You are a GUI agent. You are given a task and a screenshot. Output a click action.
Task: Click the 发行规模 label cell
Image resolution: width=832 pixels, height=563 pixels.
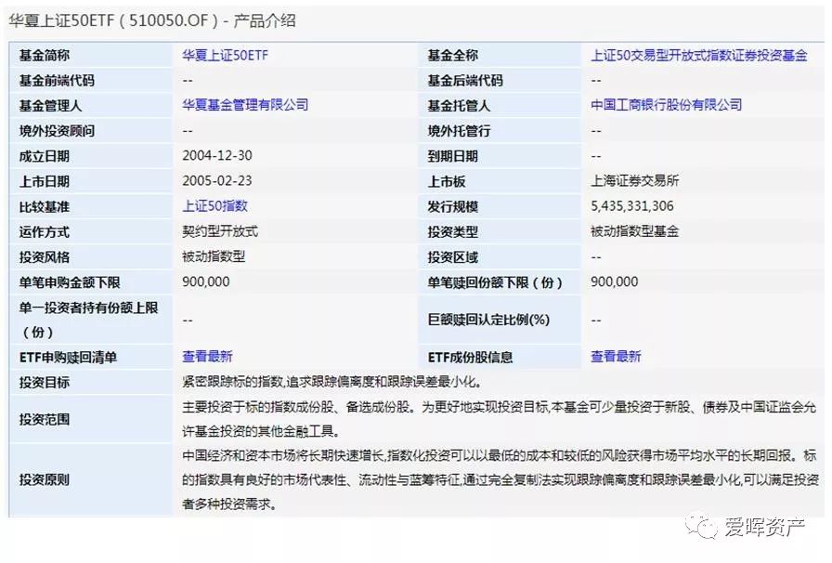point(500,206)
